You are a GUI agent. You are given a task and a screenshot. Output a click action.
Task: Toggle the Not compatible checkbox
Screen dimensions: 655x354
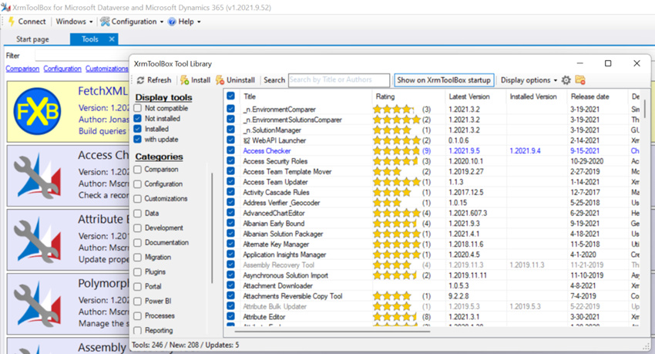coord(137,108)
